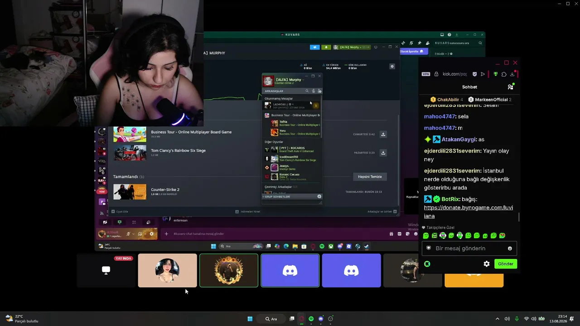Open the donate.bynogame.com link in chat
The image size is (580, 326).
point(469,212)
